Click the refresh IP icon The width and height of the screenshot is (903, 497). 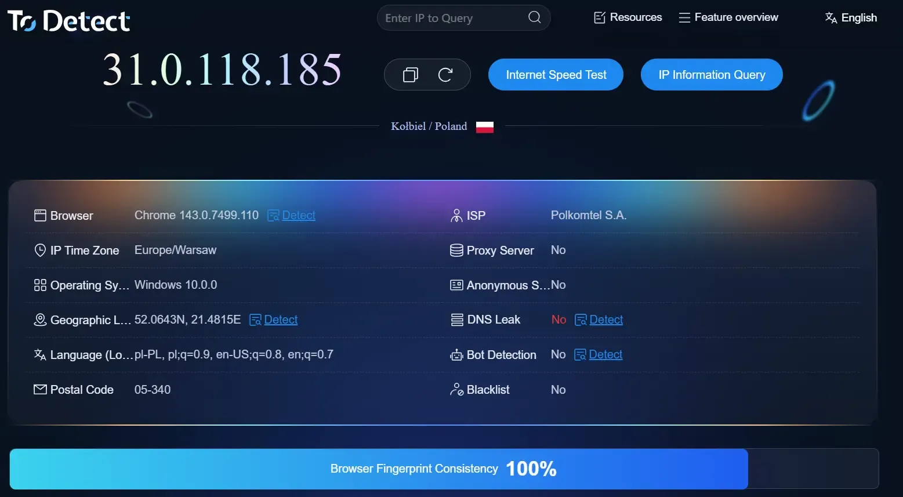[445, 75]
